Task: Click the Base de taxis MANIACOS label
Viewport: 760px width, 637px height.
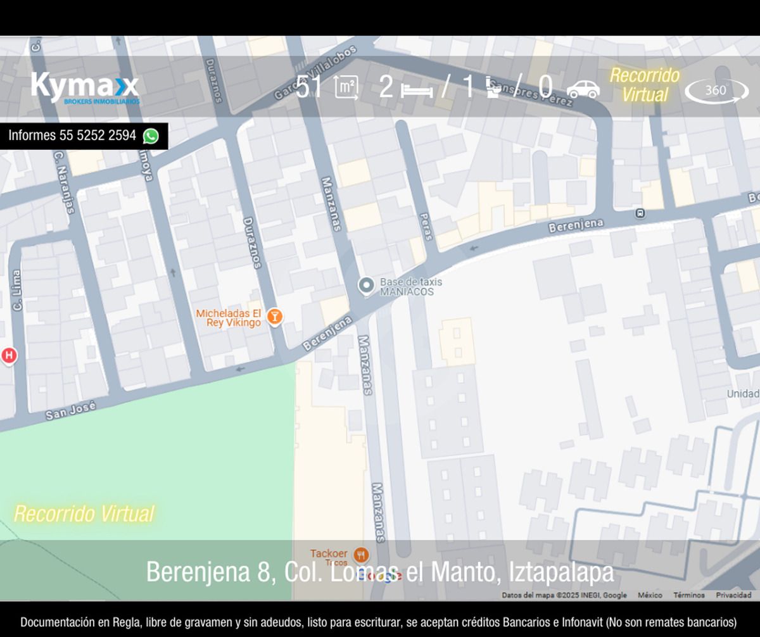Action: tap(411, 287)
